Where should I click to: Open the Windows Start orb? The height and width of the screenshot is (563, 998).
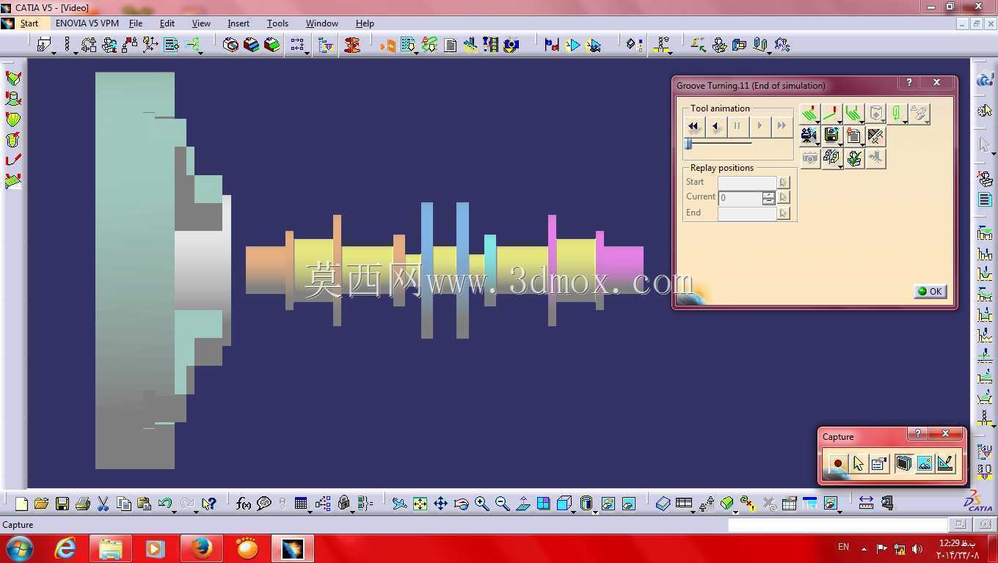20,548
